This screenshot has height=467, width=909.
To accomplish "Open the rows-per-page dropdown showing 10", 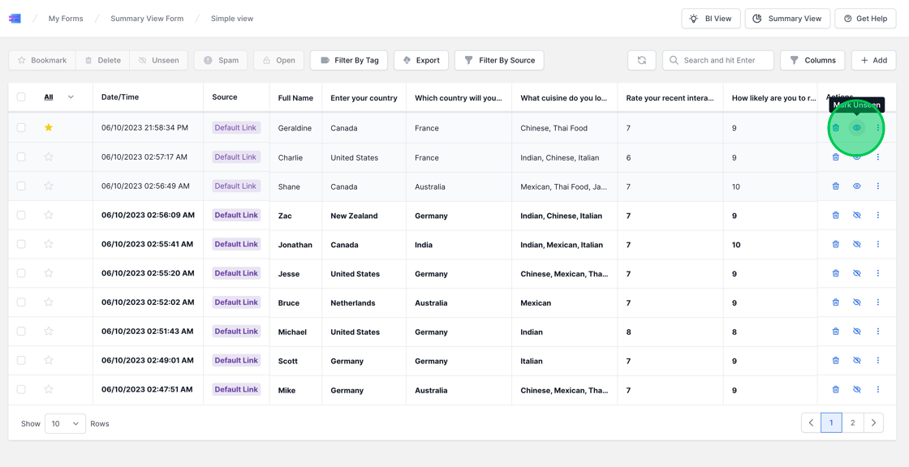I will (65, 423).
